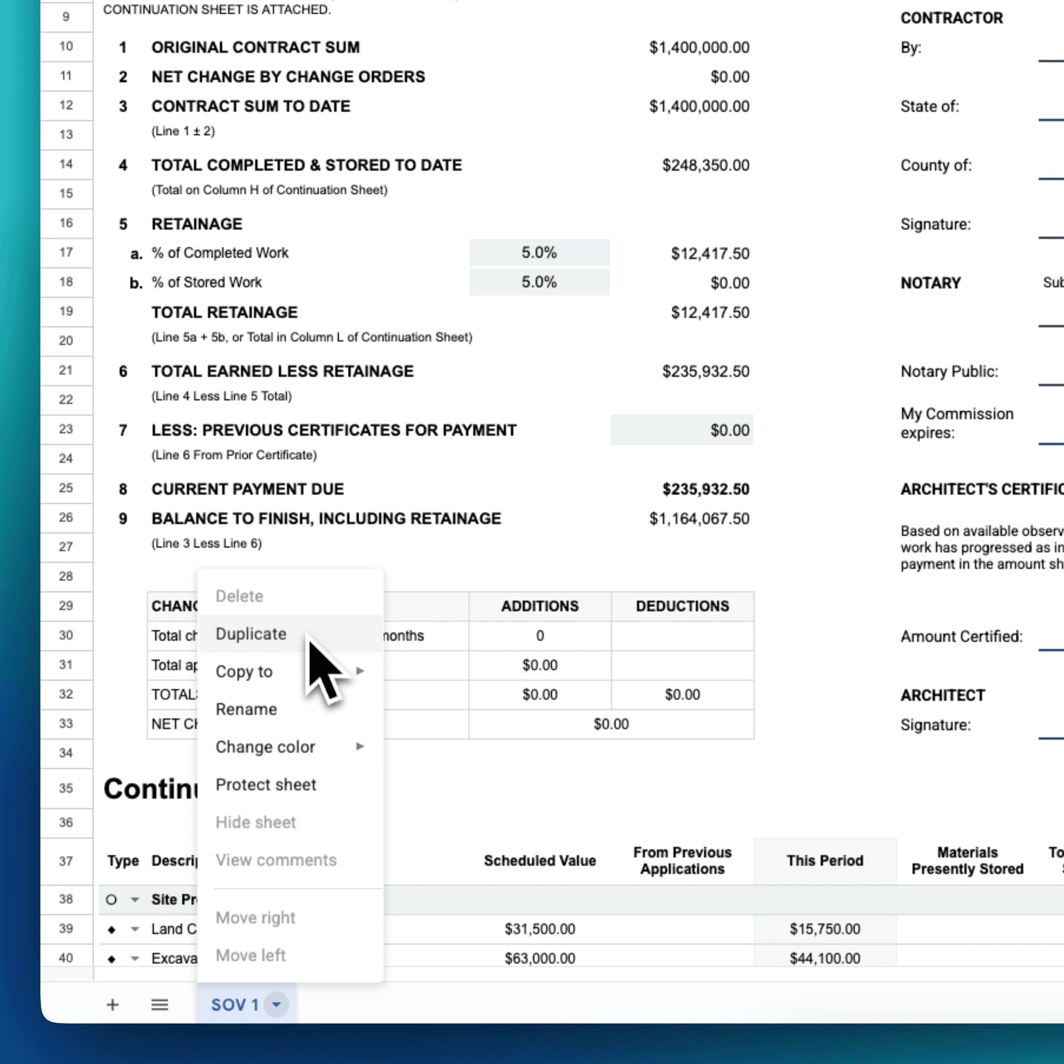This screenshot has height=1064, width=1064.
Task: Click the Protect sheet option
Action: point(266,784)
